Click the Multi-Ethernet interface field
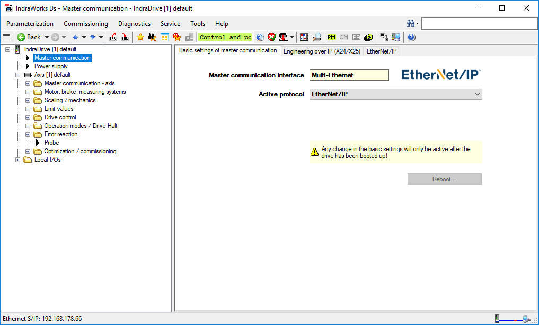Image resolution: width=539 pixels, height=325 pixels. (x=349, y=75)
